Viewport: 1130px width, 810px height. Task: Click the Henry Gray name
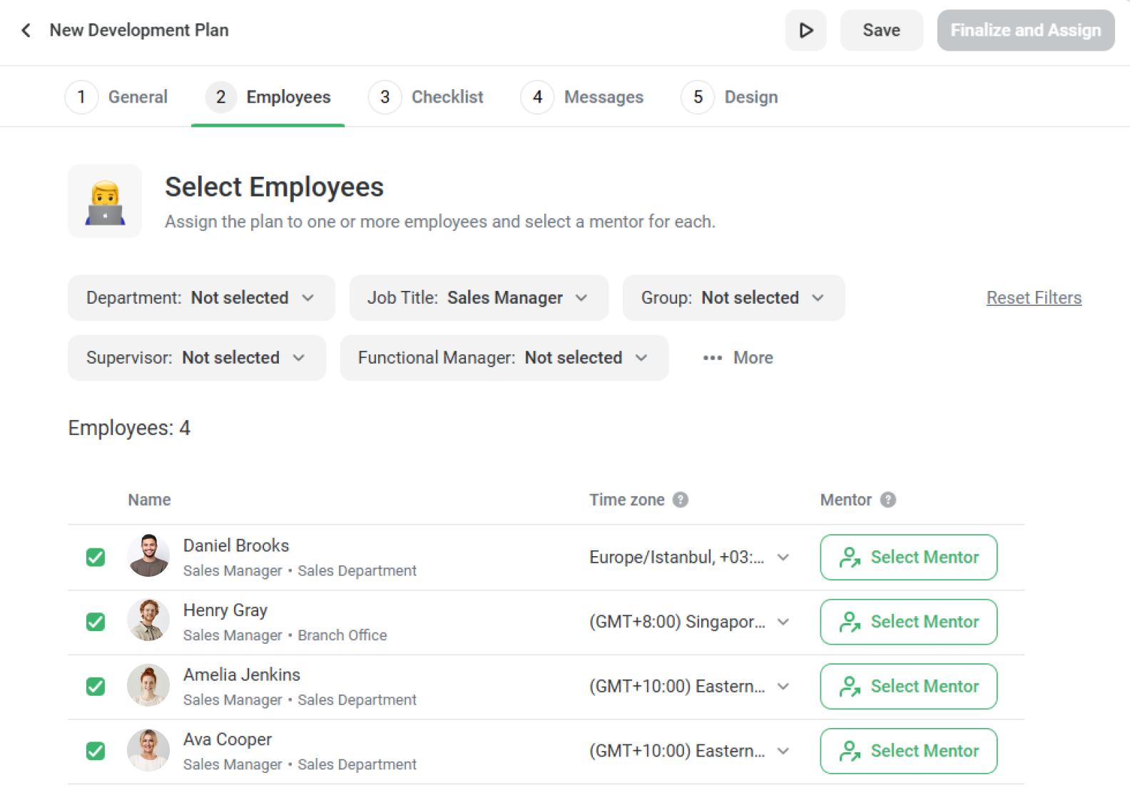pyautogui.click(x=225, y=610)
